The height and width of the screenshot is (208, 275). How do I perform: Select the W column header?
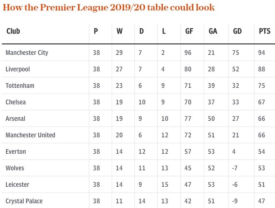pos(120,31)
